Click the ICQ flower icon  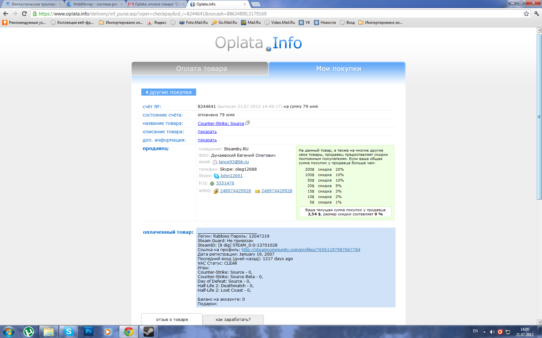(212, 183)
